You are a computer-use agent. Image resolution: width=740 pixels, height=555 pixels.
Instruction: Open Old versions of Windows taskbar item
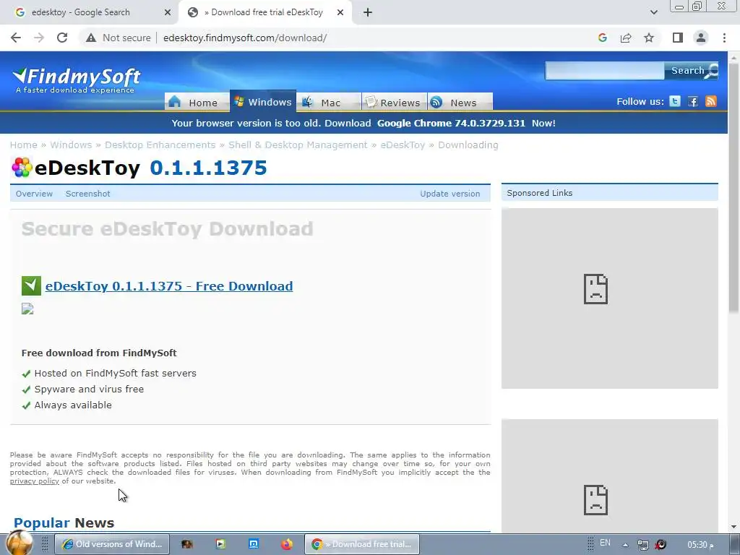point(112,544)
